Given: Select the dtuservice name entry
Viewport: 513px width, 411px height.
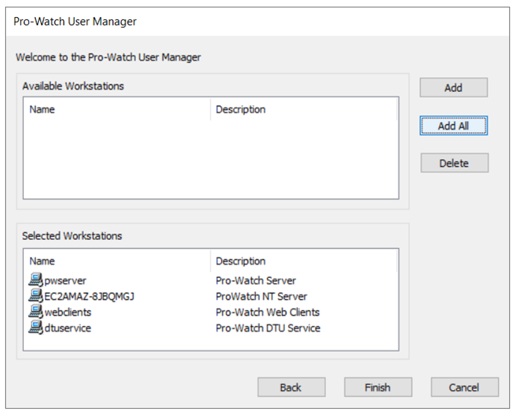Looking at the screenshot, I should point(68,327).
